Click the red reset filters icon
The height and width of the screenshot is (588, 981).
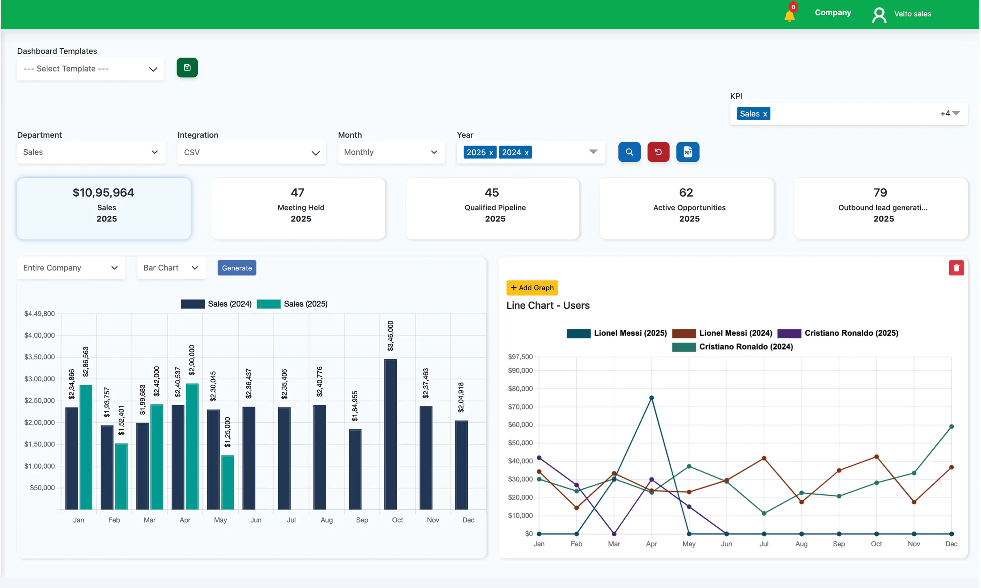tap(658, 152)
